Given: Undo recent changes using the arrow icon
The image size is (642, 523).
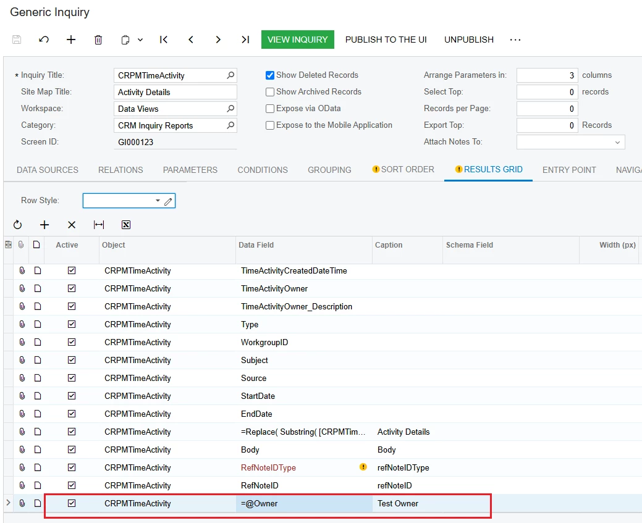Looking at the screenshot, I should pyautogui.click(x=43, y=39).
